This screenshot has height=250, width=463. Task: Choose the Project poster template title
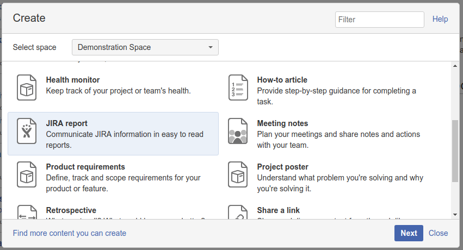pyautogui.click(x=282, y=167)
